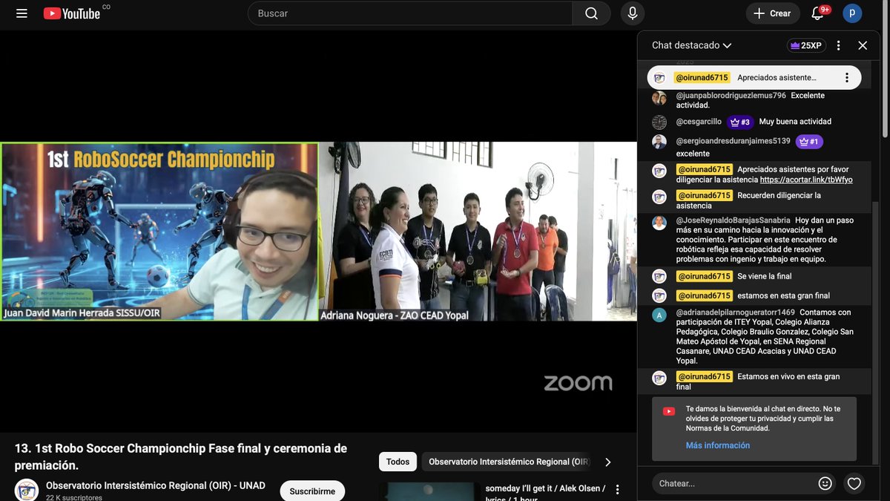Viewport: 890px width, 501px height.
Task: Click username @cesgarcillo in chat
Action: pyautogui.click(x=699, y=122)
